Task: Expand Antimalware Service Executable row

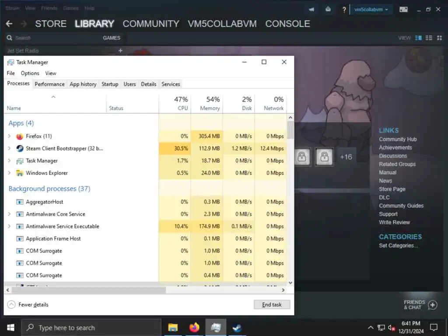Action: pyautogui.click(x=9, y=226)
